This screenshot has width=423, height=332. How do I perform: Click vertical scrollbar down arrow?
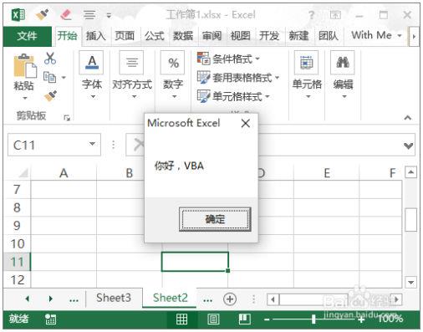[x=410, y=282]
